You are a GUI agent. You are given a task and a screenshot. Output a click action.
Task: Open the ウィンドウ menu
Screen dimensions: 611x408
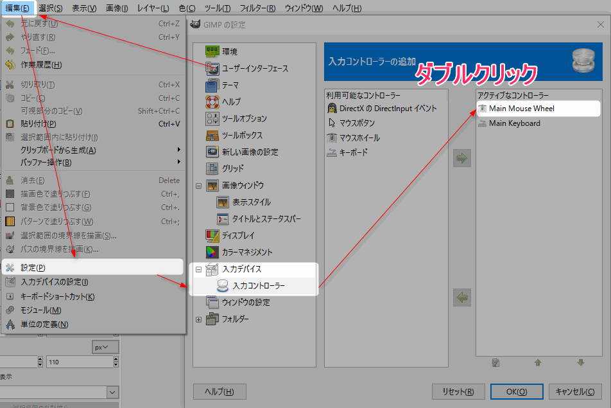pos(304,8)
